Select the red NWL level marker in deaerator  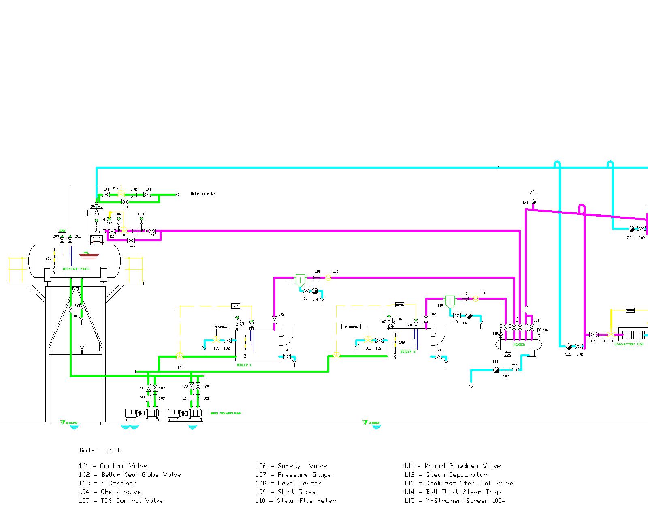click(89, 256)
